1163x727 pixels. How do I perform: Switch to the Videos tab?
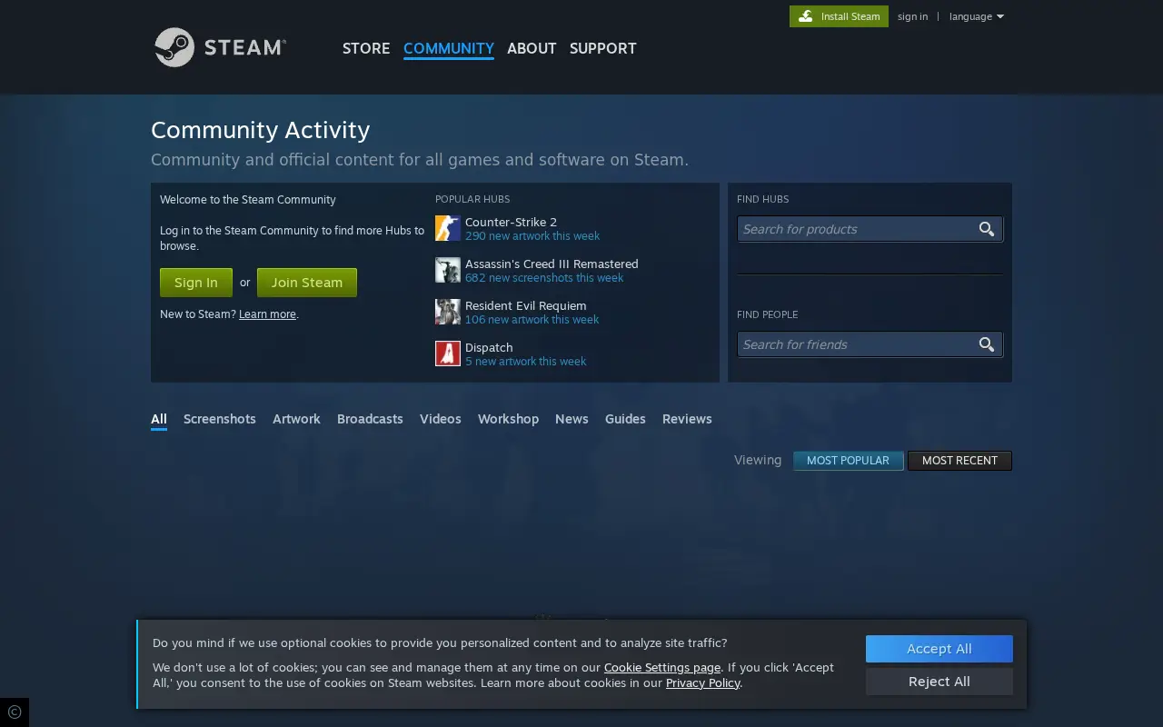coord(441,419)
